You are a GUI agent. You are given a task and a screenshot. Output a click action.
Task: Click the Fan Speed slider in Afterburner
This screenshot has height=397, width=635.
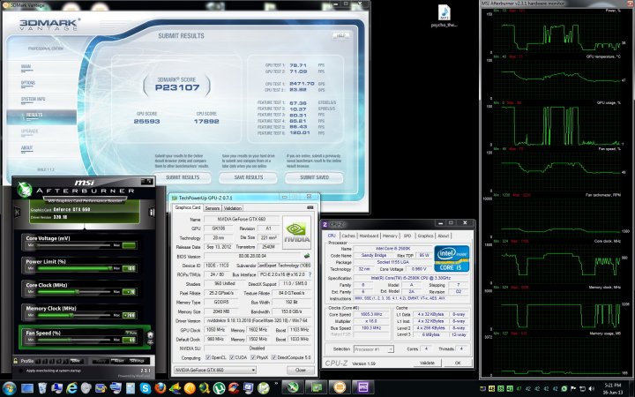74,340
